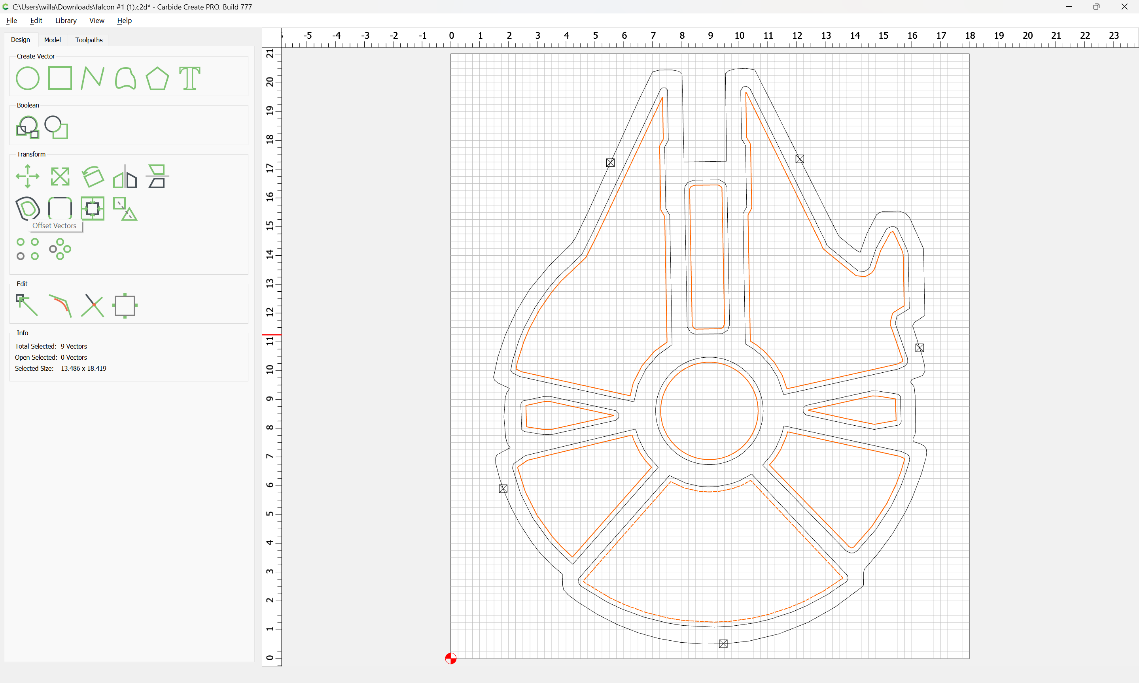This screenshot has height=683, width=1139.
Task: Click the Mirror/Flip transform tool
Action: 125,176
